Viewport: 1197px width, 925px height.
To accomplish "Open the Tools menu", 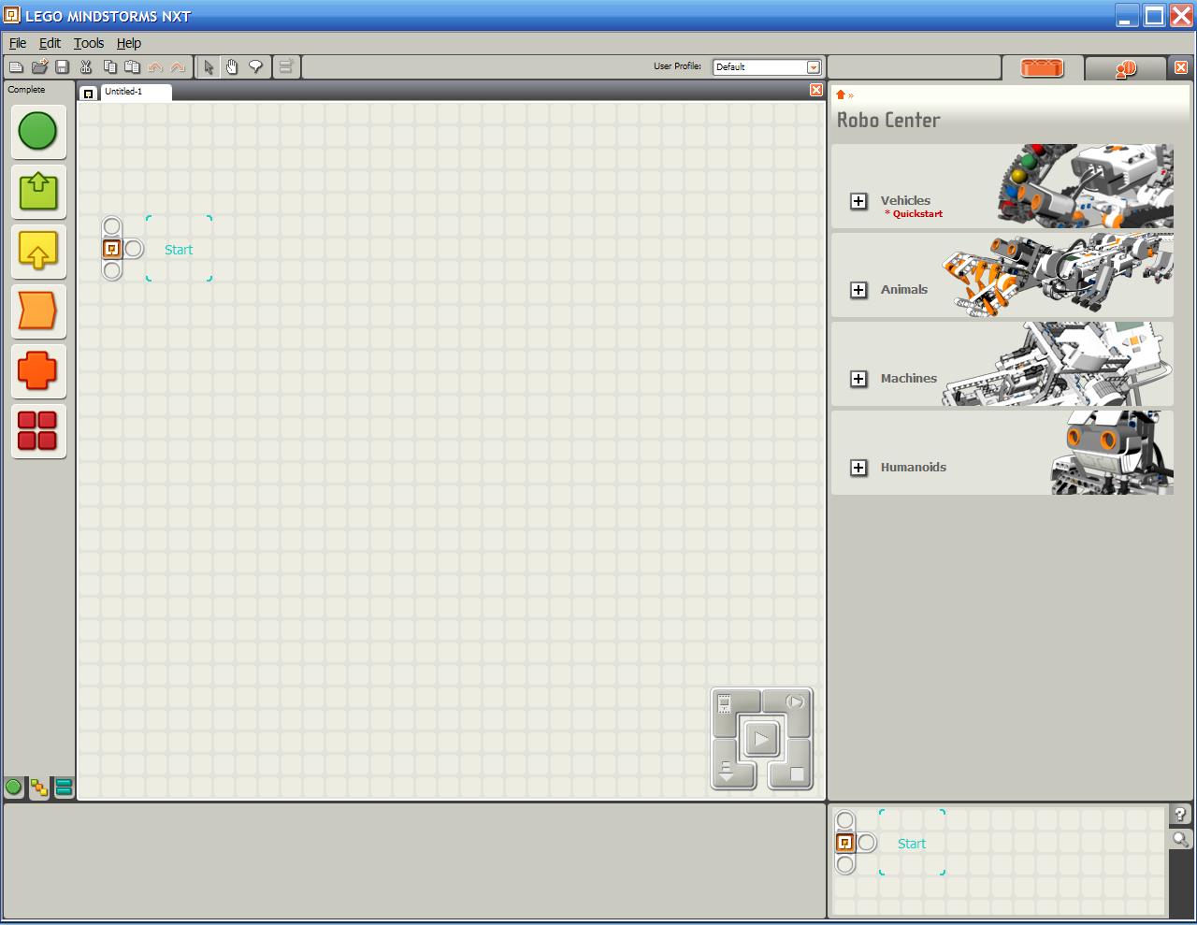I will (89, 43).
